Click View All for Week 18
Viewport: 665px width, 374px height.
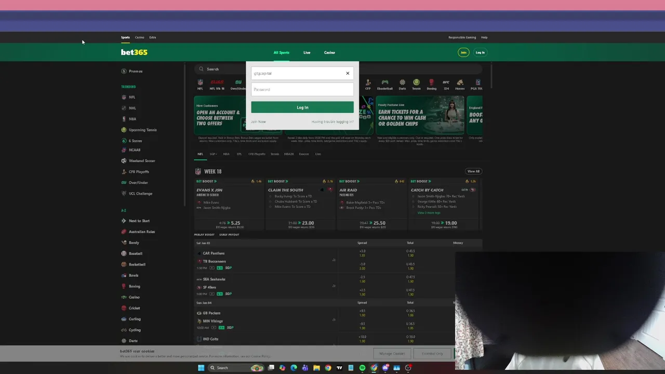[473, 171]
